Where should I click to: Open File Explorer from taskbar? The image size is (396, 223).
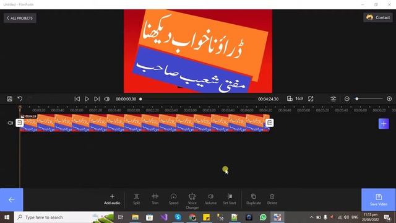135,217
